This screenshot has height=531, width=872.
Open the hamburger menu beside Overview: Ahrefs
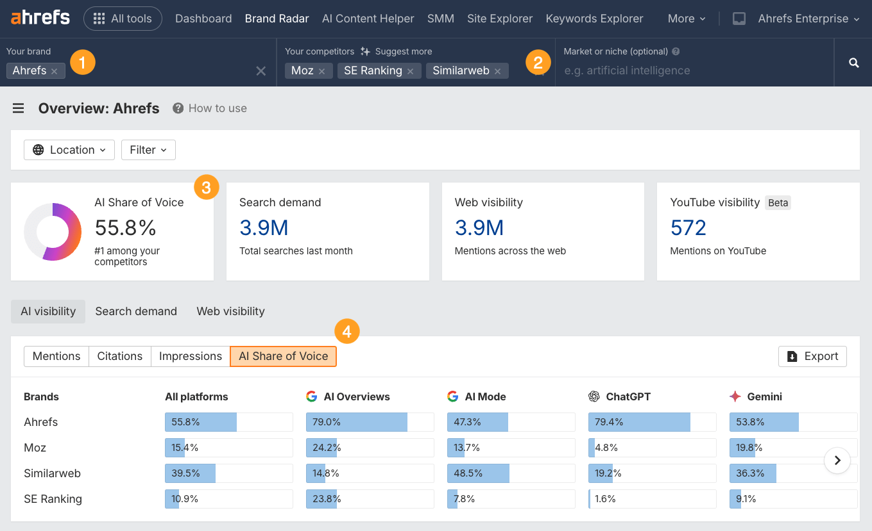18,108
